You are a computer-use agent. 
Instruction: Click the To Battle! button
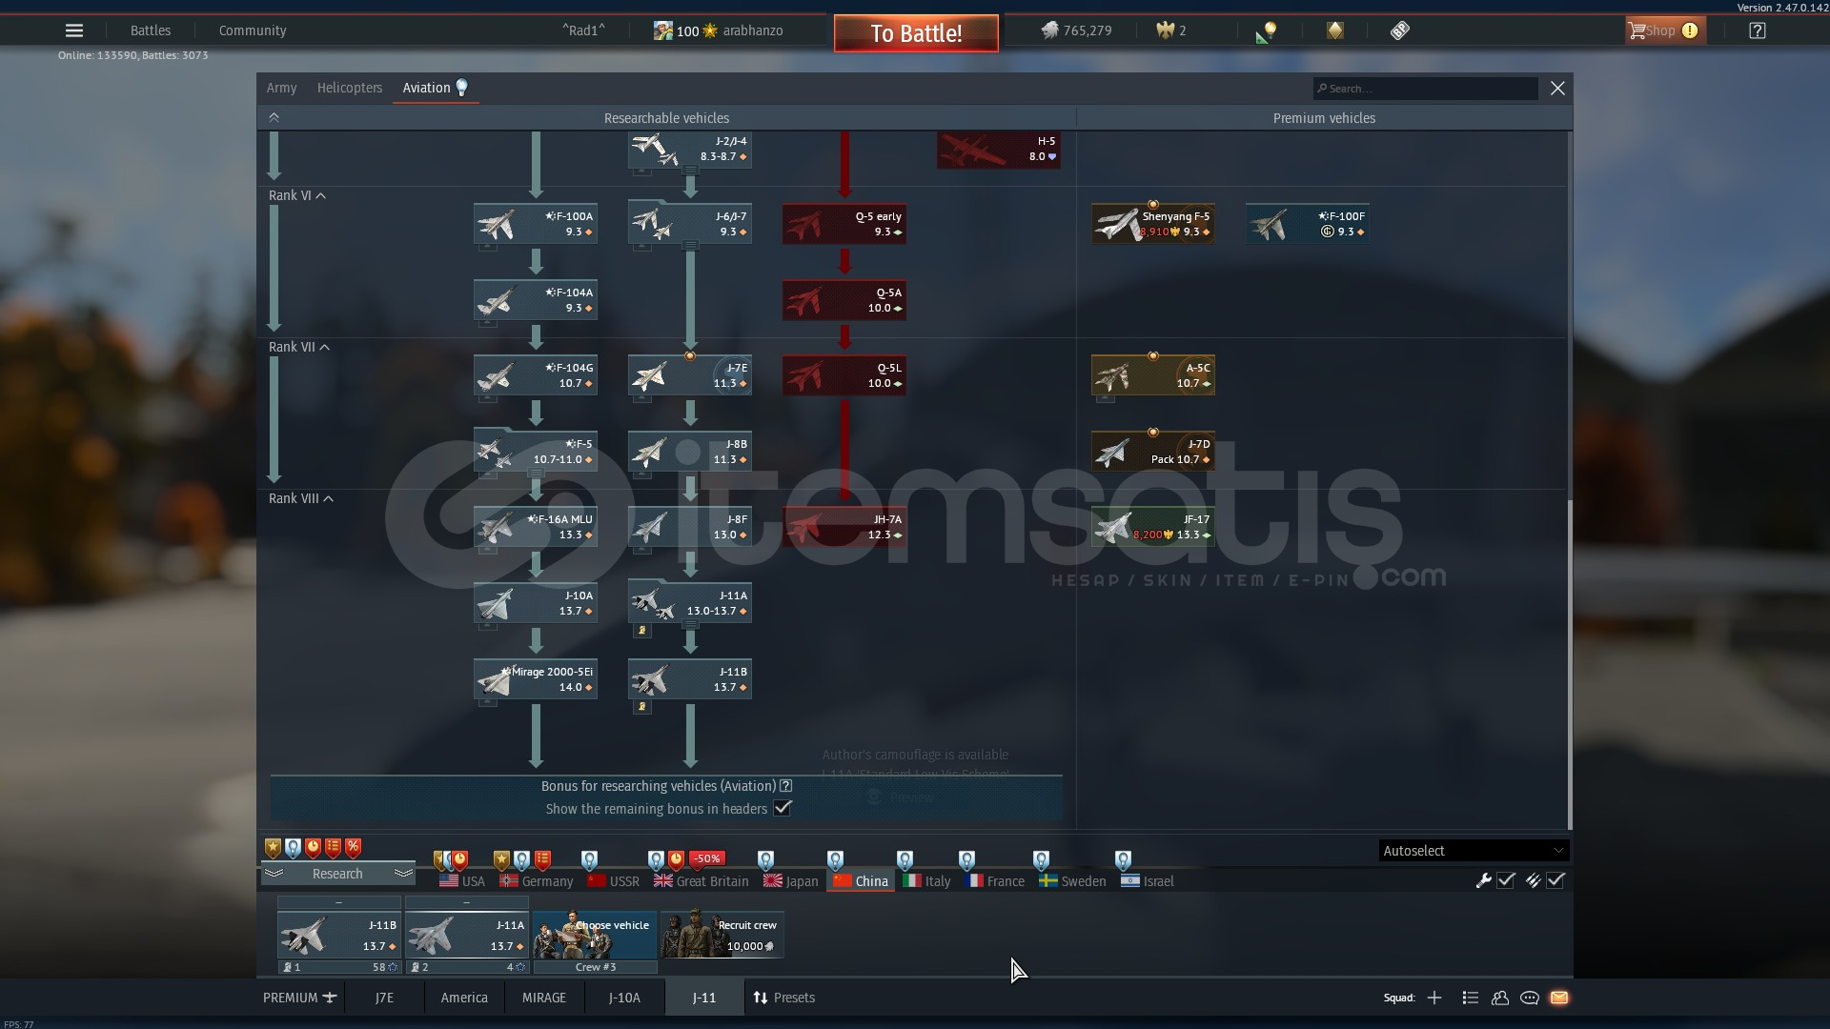(x=916, y=33)
